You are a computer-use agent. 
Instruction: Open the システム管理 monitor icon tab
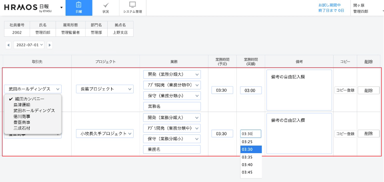coord(132,8)
